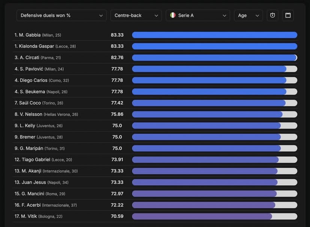Click the 77.42 value for Saúl Coco
The image size is (310, 227).
point(117,103)
